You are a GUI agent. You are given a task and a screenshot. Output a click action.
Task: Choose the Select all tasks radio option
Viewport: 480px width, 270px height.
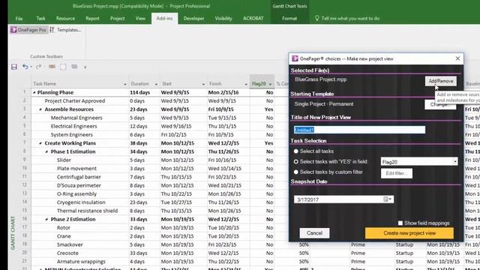pos(295,151)
